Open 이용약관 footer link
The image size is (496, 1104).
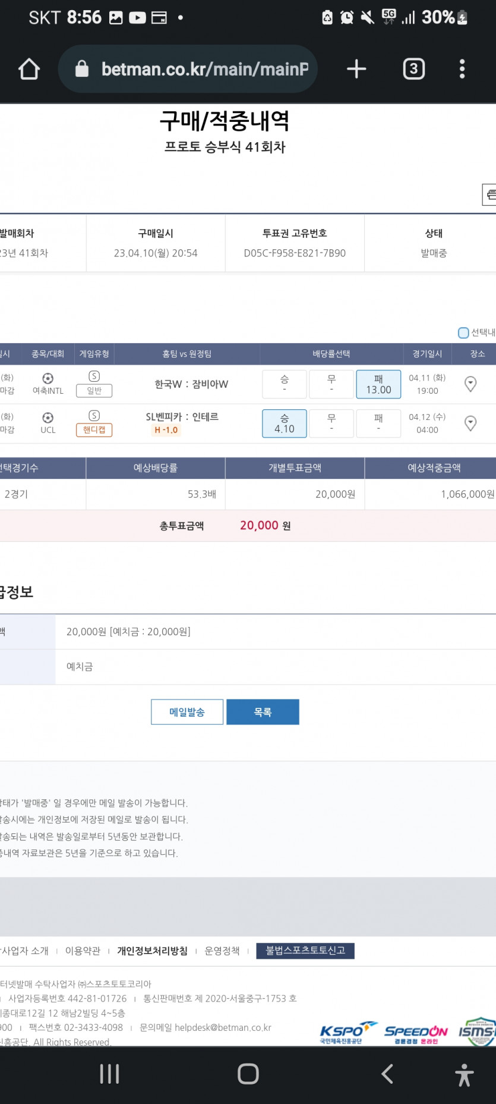(83, 951)
